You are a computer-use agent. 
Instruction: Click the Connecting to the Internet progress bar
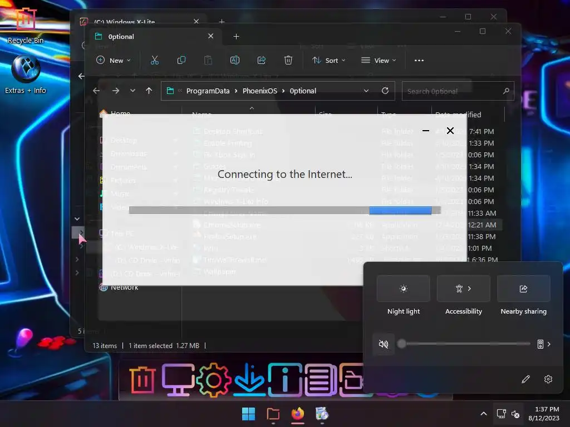coord(285,211)
